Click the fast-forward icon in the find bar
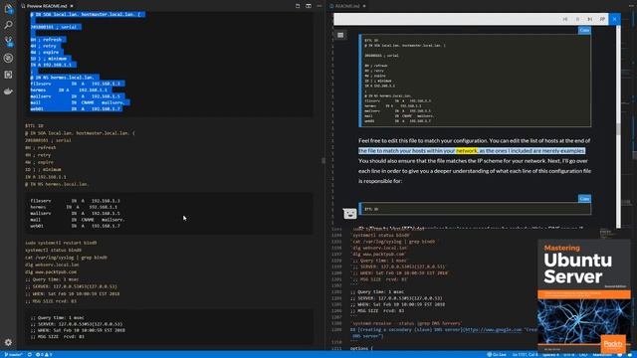 602,19
